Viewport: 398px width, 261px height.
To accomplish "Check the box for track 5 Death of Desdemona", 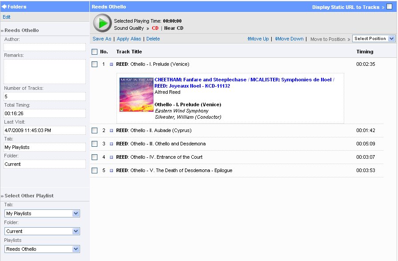I will [94, 170].
